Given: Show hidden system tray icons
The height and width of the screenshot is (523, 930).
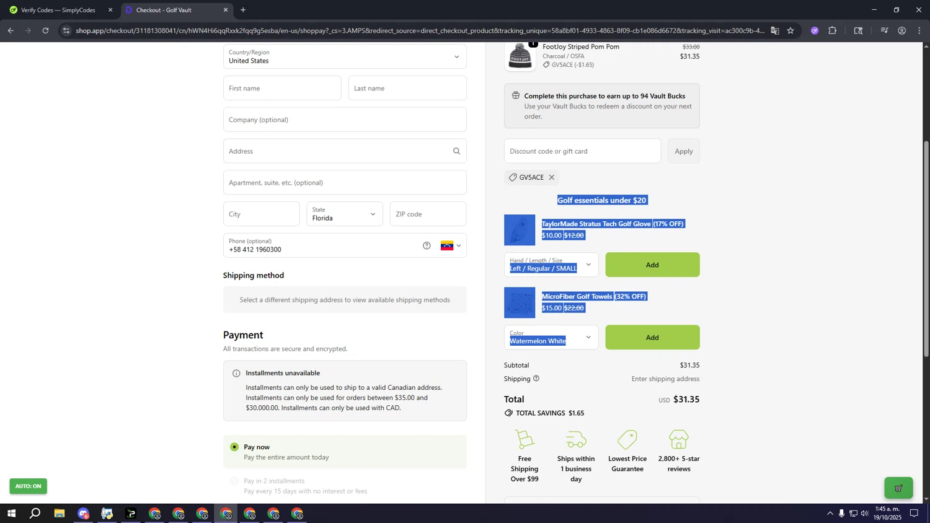Looking at the screenshot, I should 830,513.
